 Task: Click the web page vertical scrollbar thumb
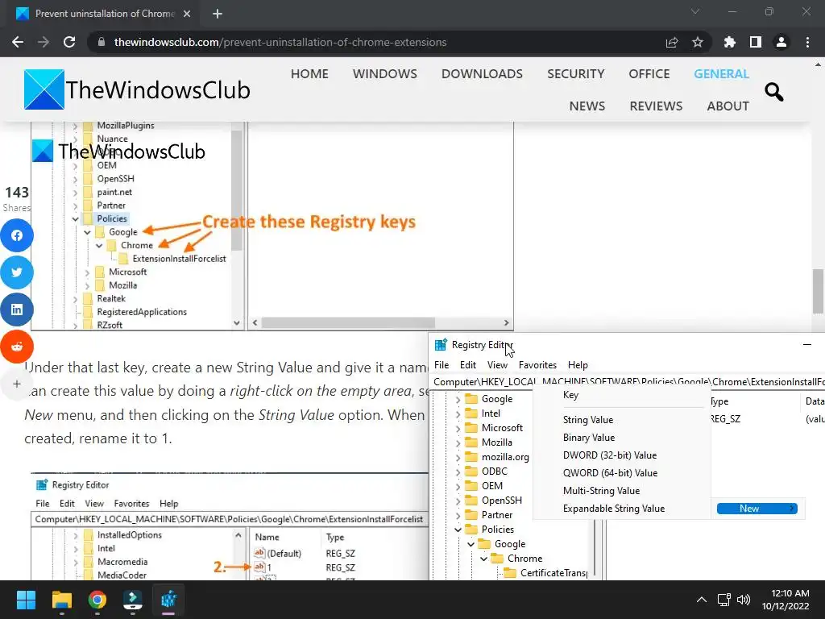[x=818, y=291]
